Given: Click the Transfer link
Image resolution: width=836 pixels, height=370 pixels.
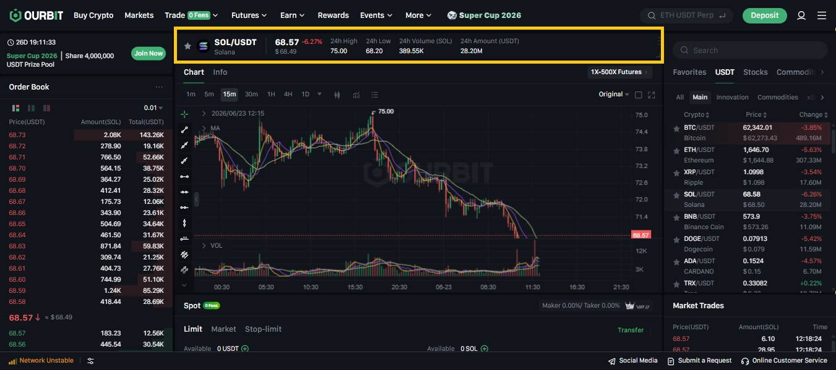Looking at the screenshot, I should (631, 330).
